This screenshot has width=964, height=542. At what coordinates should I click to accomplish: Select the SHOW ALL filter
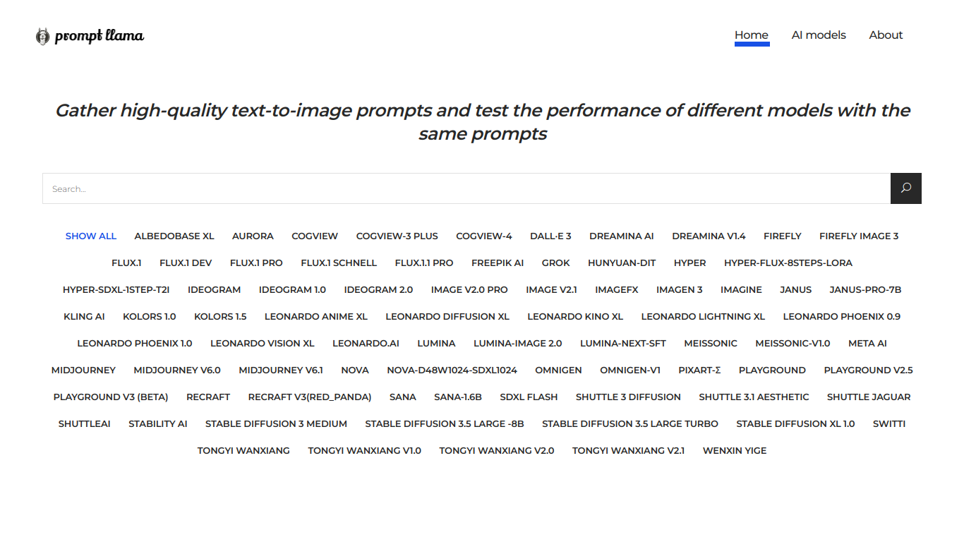[91, 236]
